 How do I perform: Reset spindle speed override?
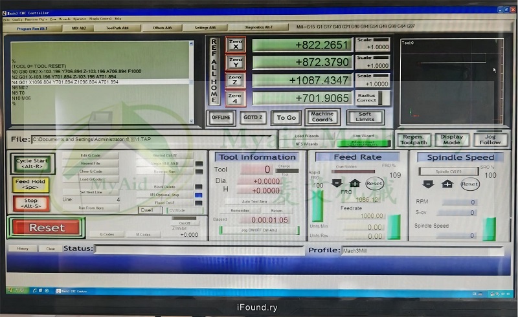[x=470, y=184]
